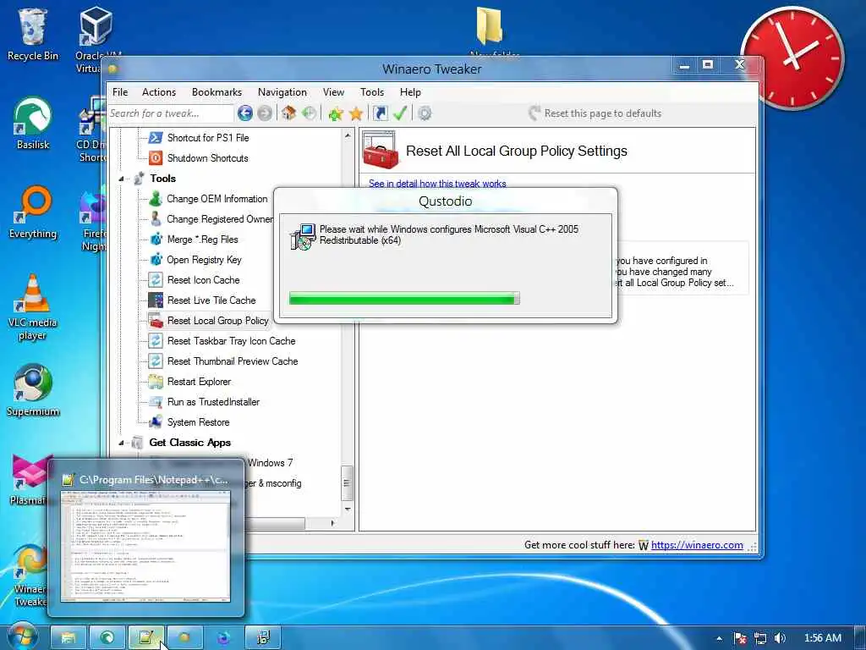Screen dimensions: 866x650
Task: Open the settings gear toolbar icon
Action: [425, 113]
